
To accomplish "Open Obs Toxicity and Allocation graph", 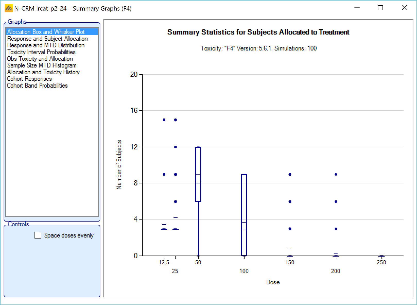I will click(40, 59).
